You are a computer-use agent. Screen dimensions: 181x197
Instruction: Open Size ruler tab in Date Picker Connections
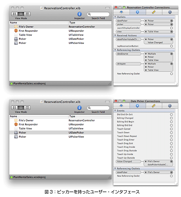click(154, 106)
